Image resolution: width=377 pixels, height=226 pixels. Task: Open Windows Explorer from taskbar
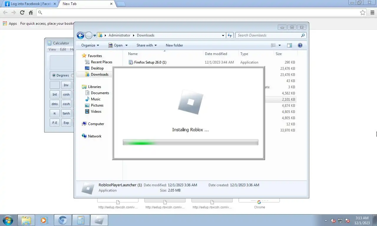(26, 220)
